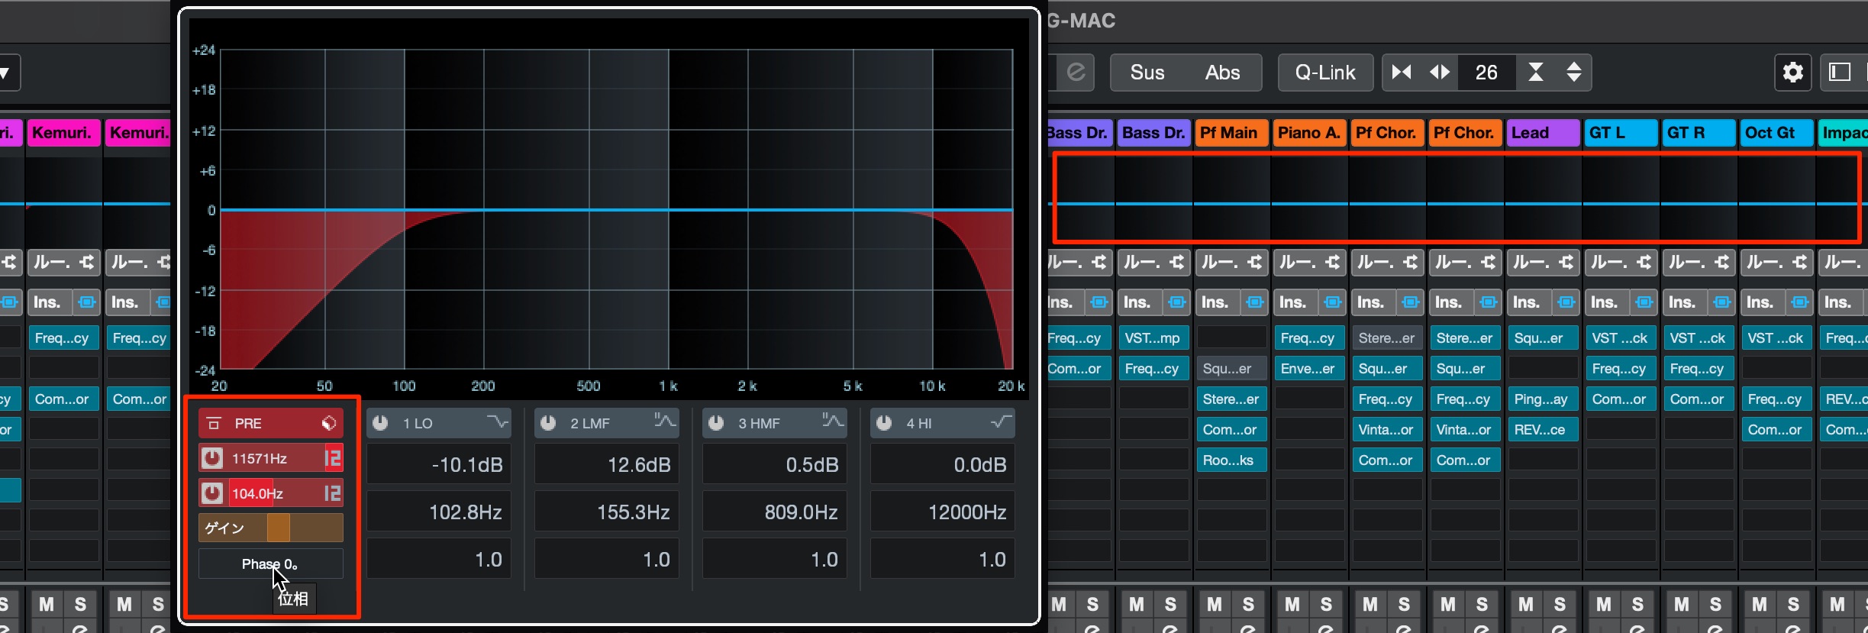Screen dimensions: 1868x633
Task: Click the 1 LO frequency value 102.8Hz
Action: pos(439,512)
